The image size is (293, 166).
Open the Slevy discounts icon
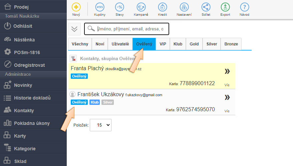pos(119,7)
